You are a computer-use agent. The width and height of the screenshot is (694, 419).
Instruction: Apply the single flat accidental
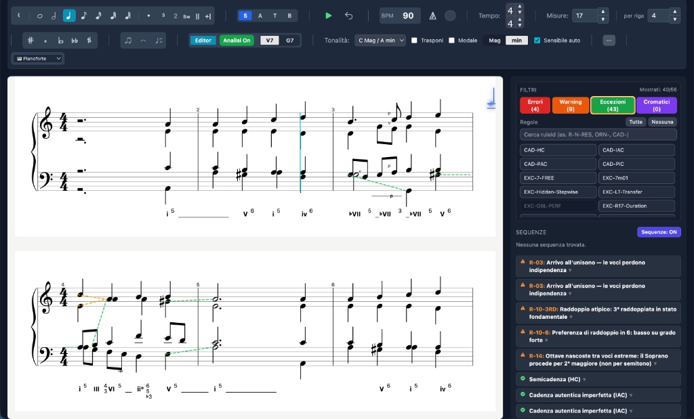tap(60, 41)
